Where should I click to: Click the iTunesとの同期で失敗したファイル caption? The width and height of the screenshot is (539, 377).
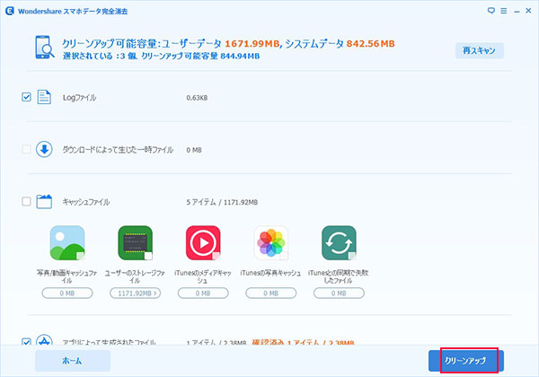pos(339,276)
